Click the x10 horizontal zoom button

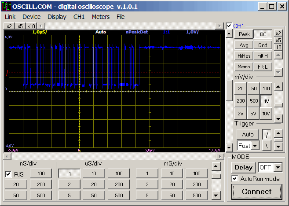click(x=30, y=26)
